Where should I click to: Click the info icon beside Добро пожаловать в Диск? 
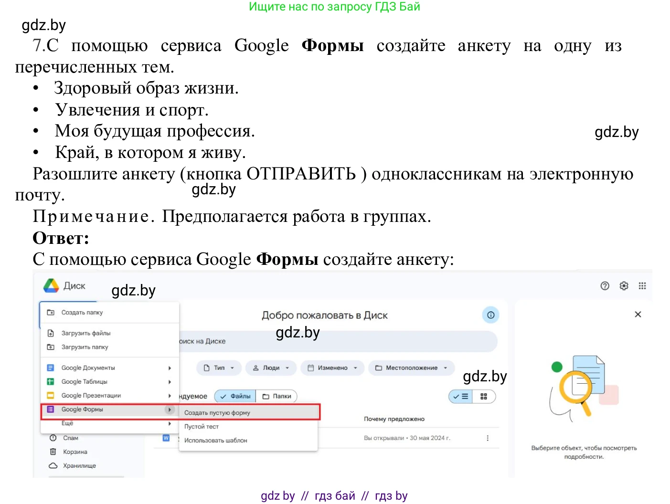coord(490,315)
